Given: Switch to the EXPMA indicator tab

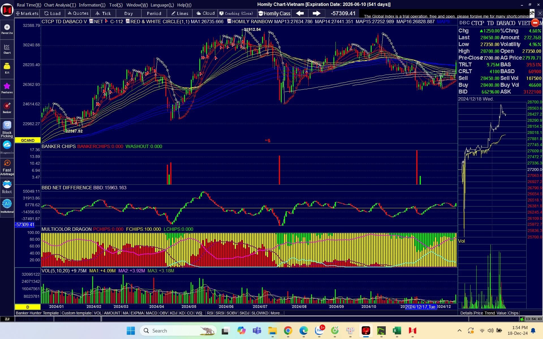Looking at the screenshot, I should click(137, 313).
